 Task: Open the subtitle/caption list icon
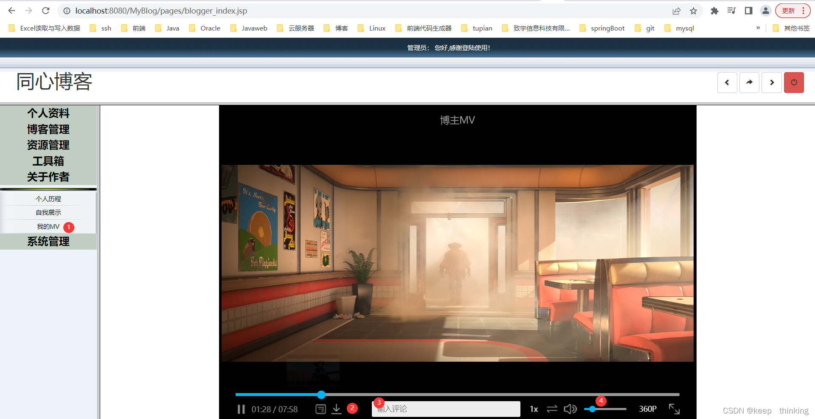click(321, 409)
